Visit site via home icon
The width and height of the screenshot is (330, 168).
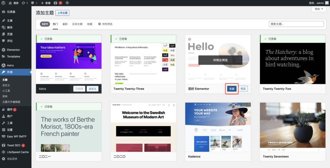(x=10, y=3)
